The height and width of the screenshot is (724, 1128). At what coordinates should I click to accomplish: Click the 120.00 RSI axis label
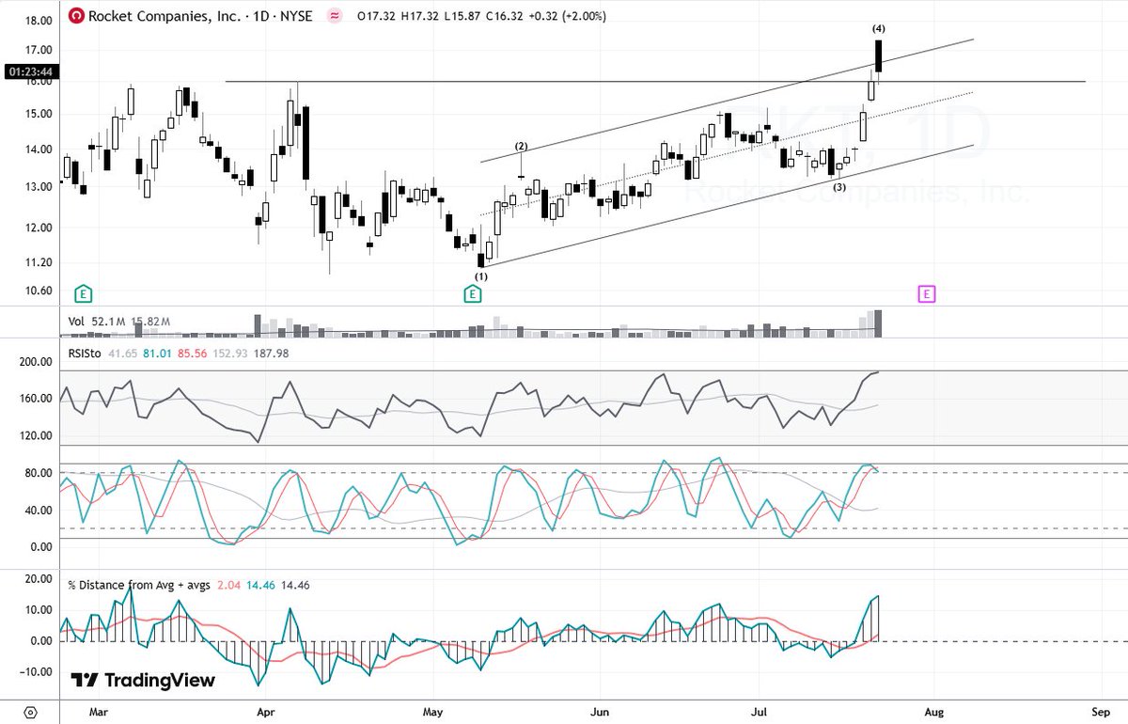coord(36,436)
